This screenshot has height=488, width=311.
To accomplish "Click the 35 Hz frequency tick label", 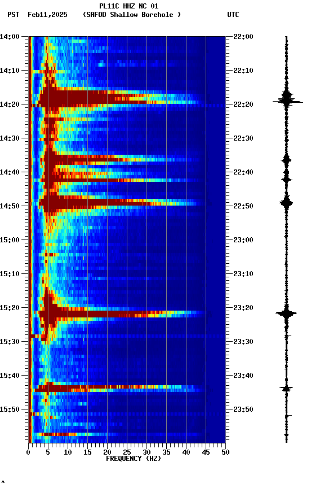I will (166, 452).
